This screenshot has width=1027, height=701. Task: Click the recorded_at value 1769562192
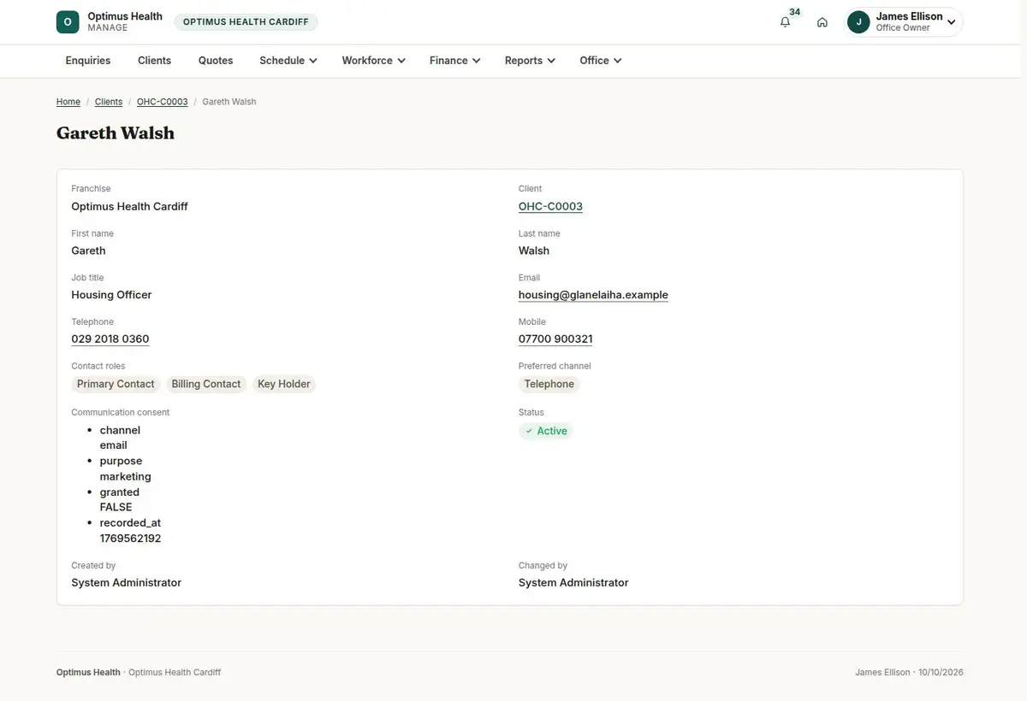tap(130, 539)
